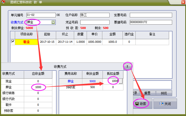Click the floppy disk icon on 收款

tap(137, 104)
